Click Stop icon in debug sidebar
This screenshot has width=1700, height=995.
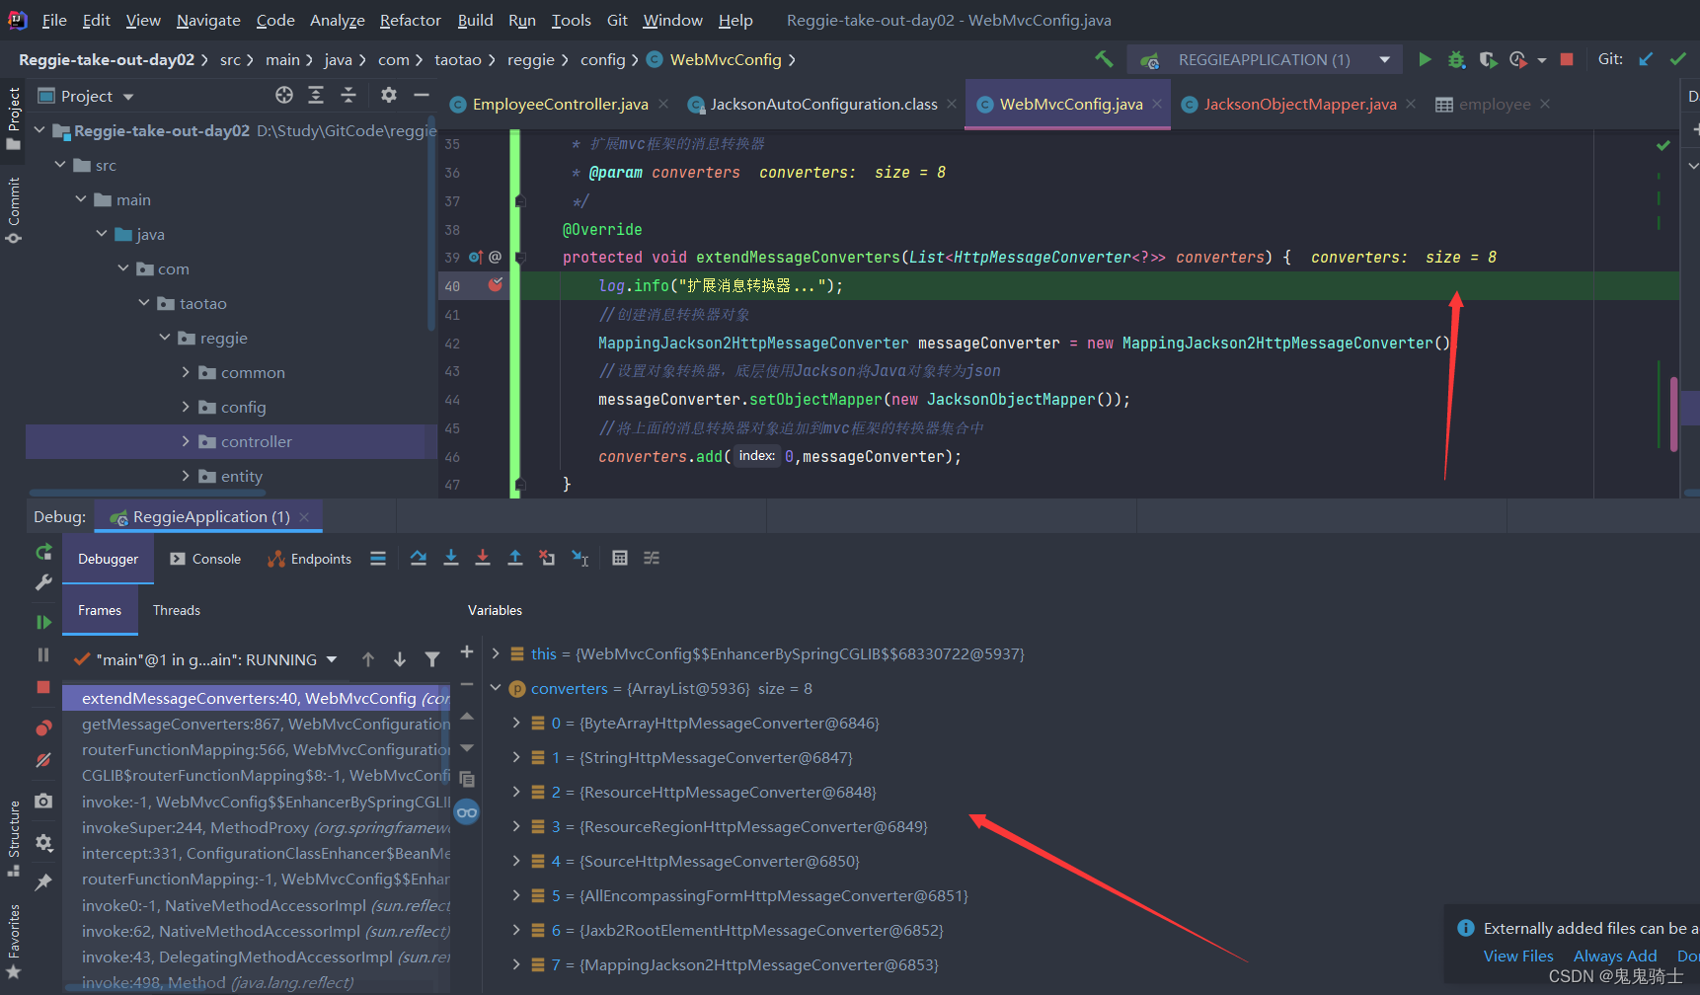43,687
